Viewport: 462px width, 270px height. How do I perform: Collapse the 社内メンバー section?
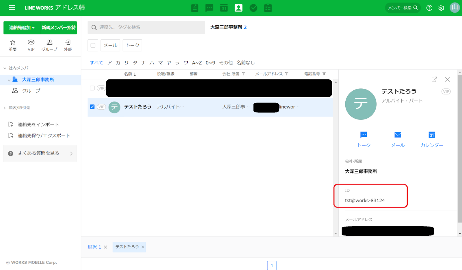point(5,68)
